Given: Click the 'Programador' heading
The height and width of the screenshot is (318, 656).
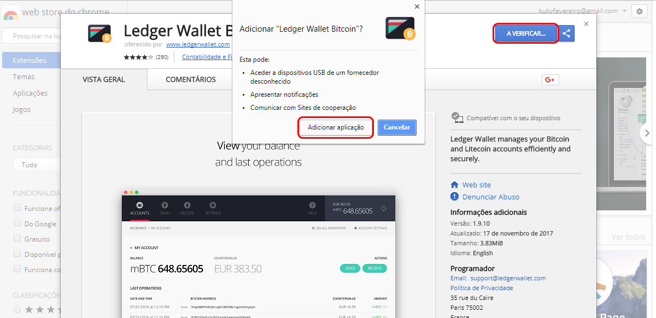Looking at the screenshot, I should click(472, 268).
